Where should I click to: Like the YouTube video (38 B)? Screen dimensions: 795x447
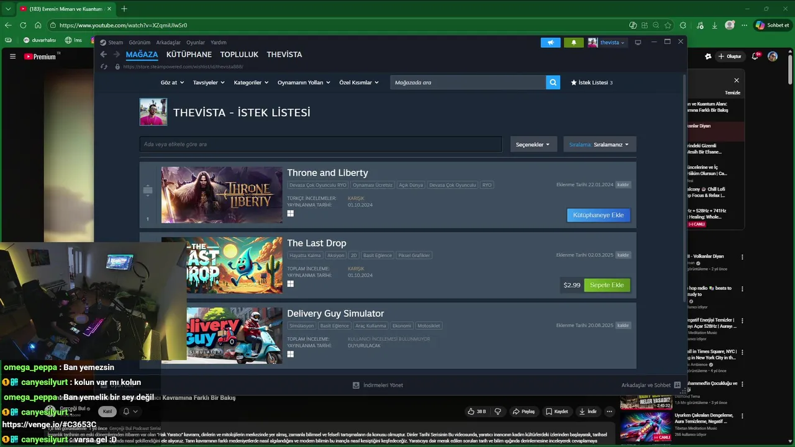(477, 411)
